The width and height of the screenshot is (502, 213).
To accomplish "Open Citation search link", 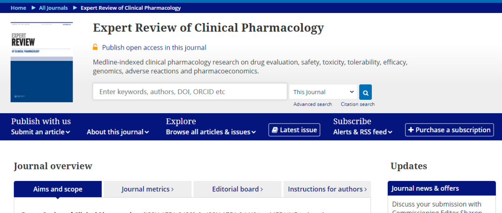I will [357, 104].
